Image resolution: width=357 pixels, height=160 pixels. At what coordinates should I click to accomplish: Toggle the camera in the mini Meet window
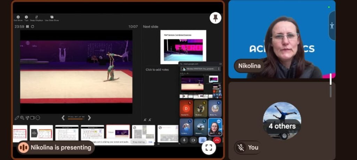(x=193, y=140)
